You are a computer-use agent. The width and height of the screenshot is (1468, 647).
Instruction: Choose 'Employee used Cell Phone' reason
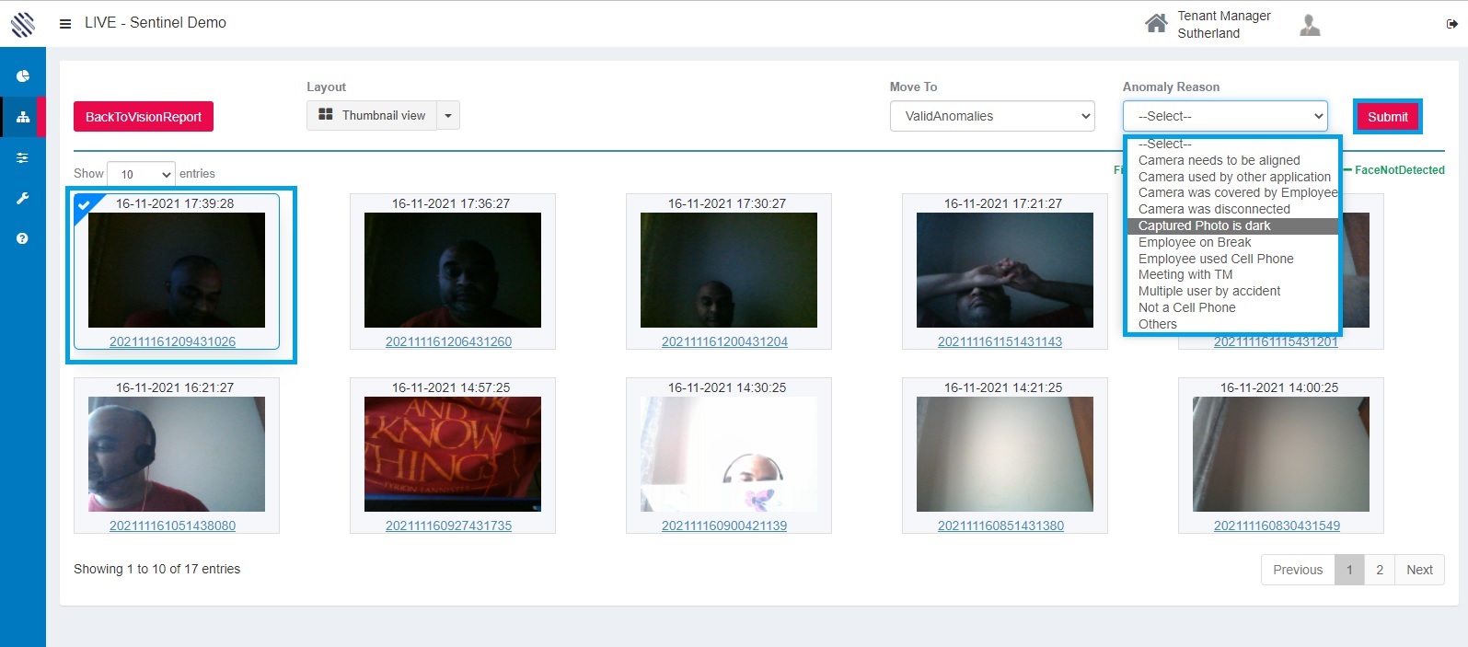pyautogui.click(x=1216, y=259)
